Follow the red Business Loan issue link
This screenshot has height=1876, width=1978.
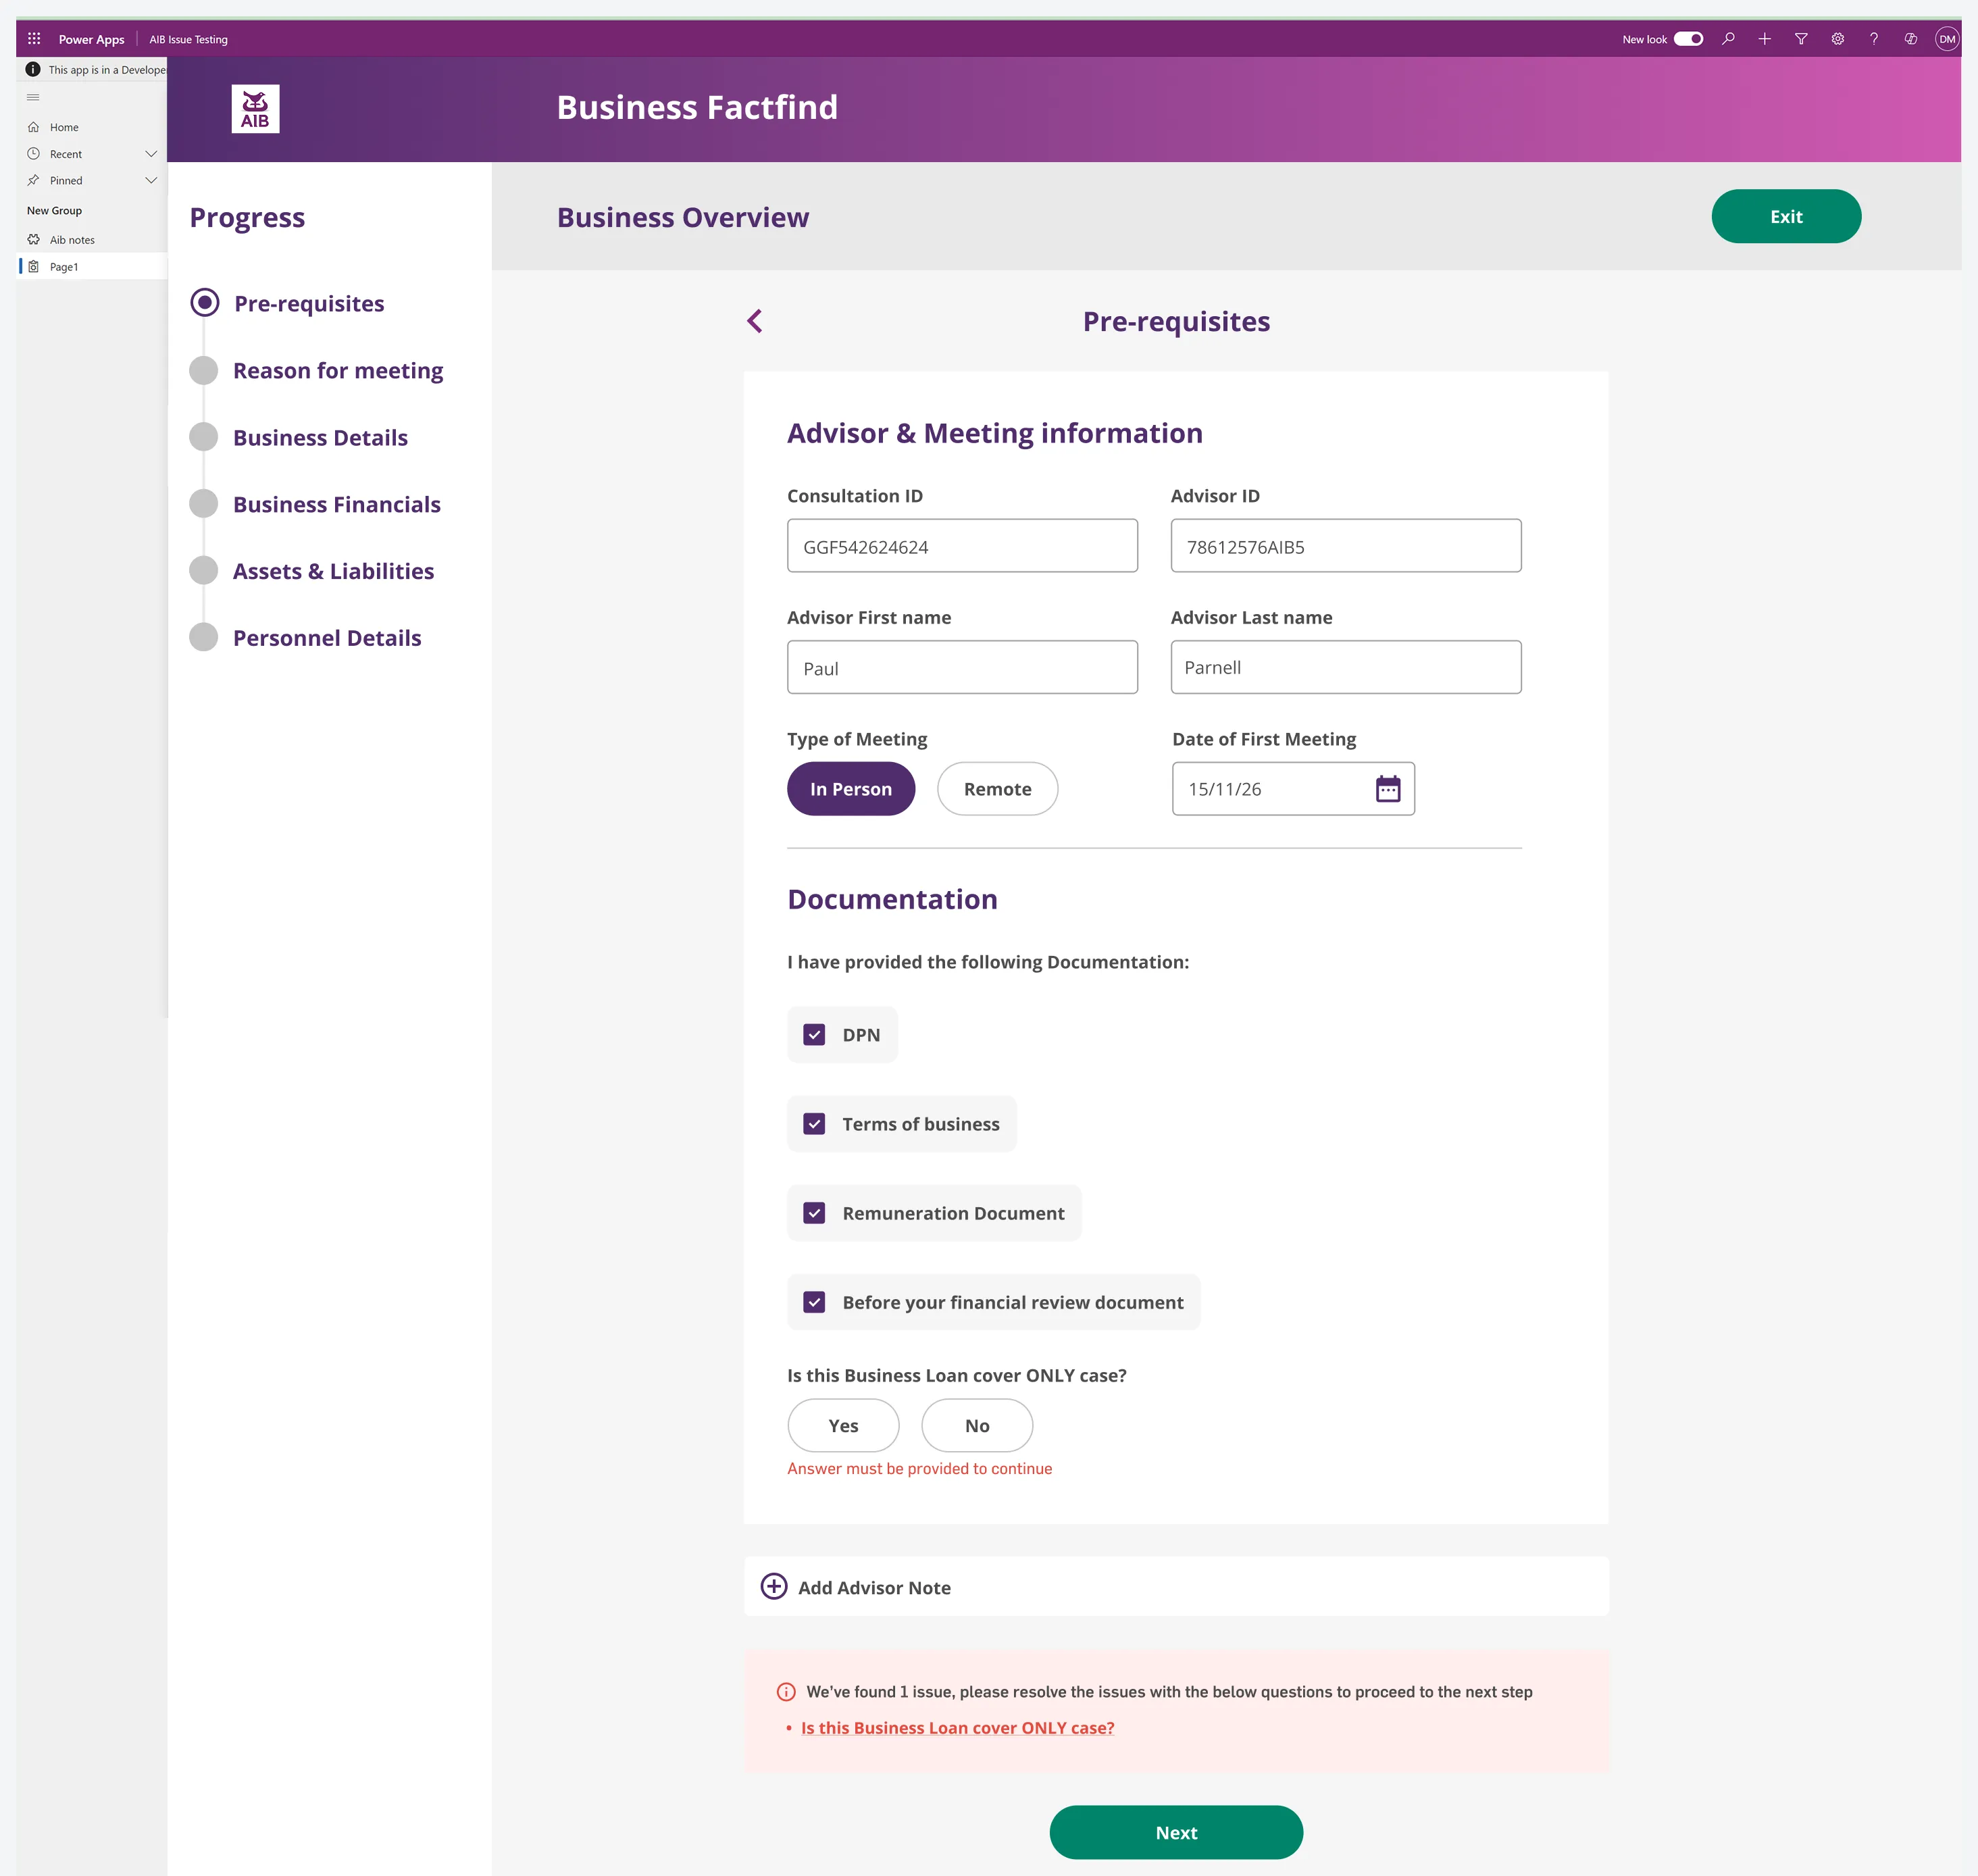point(957,1728)
